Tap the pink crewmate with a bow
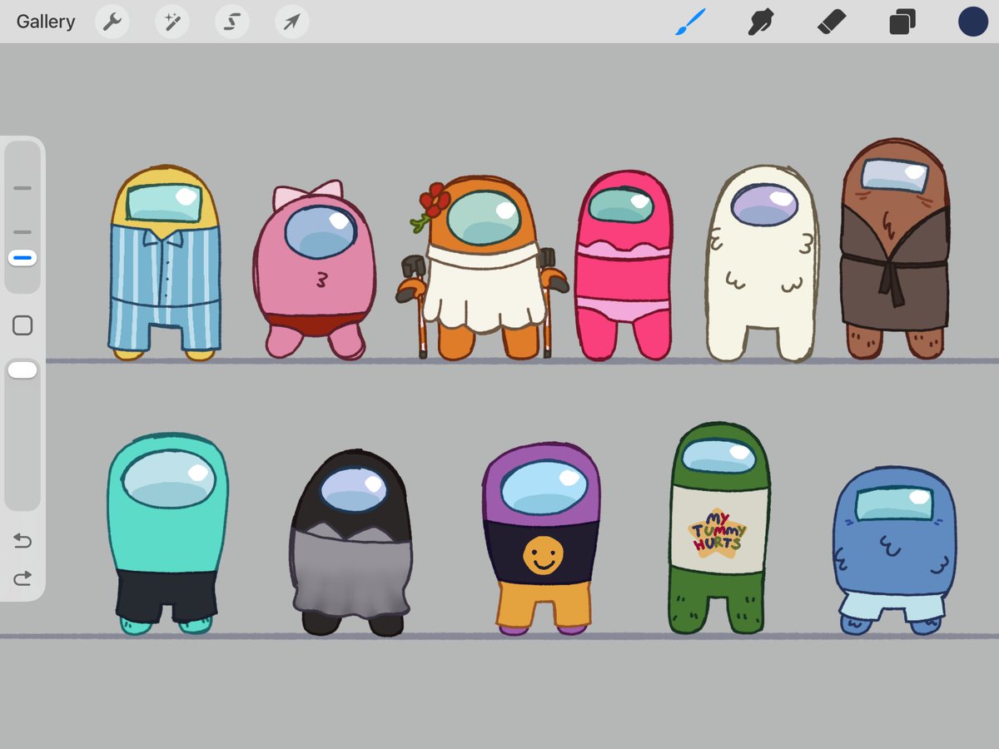This screenshot has width=999, height=749. (x=315, y=270)
